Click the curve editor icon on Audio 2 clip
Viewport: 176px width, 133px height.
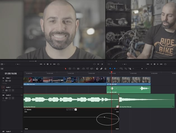coord(117,107)
